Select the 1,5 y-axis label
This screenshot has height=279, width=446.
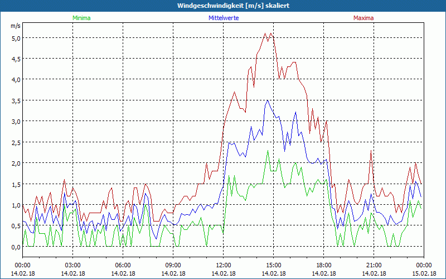pos(16,184)
